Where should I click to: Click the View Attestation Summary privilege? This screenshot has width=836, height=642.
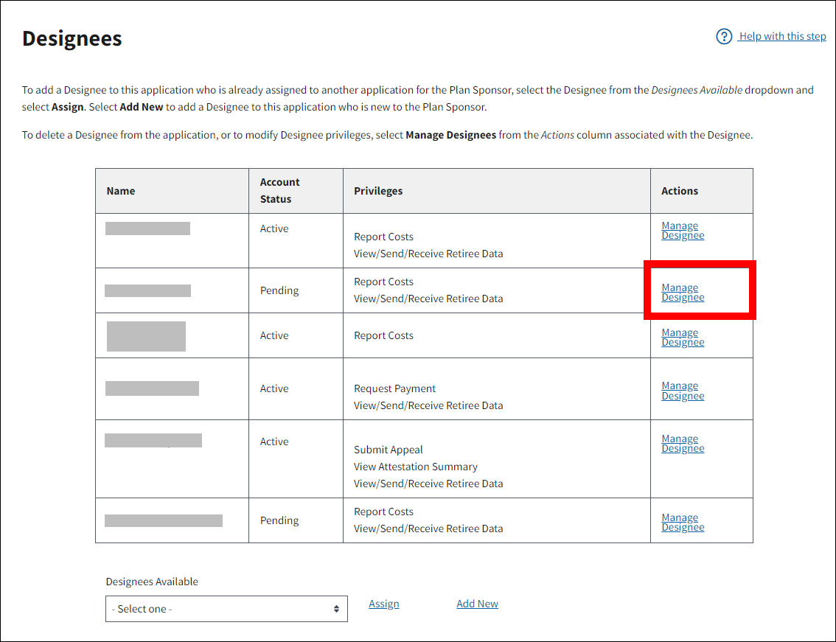415,467
